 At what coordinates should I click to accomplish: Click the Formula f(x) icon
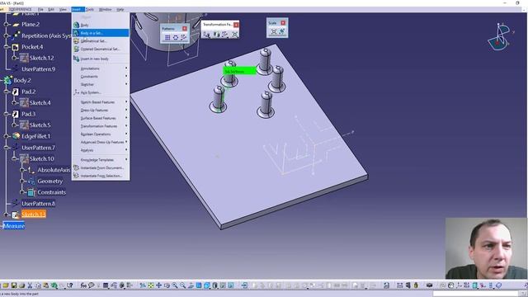click(83, 285)
